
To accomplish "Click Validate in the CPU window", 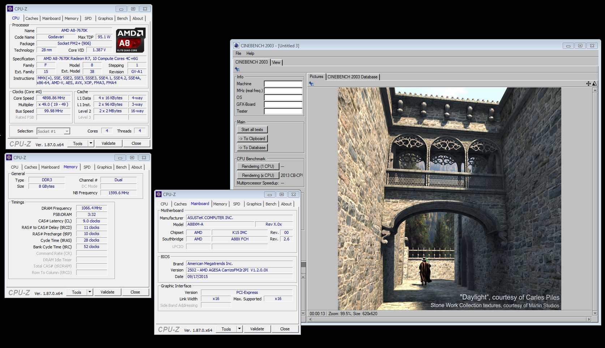I will tap(108, 143).
